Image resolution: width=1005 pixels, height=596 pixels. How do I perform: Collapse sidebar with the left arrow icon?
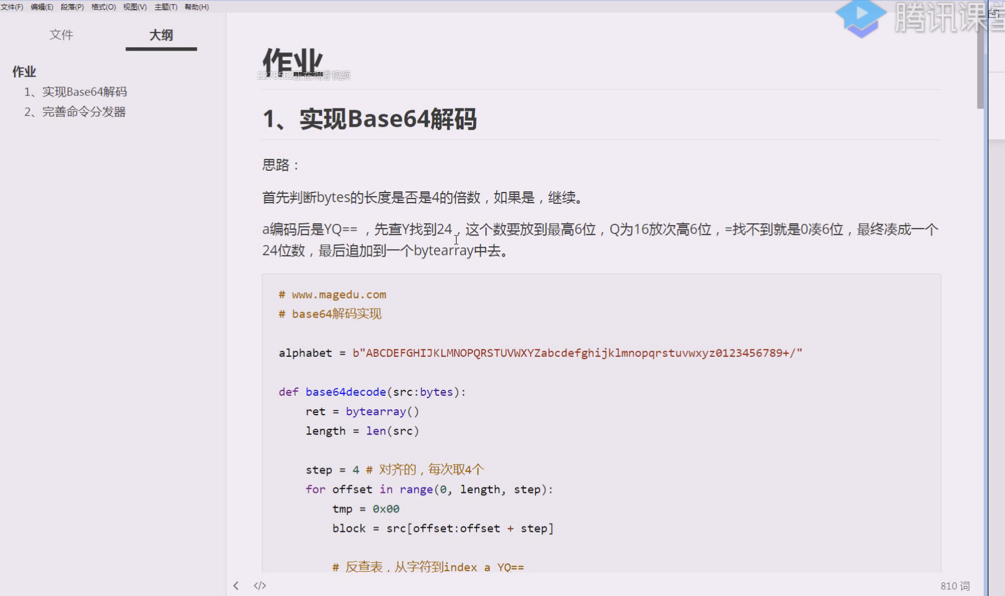236,585
